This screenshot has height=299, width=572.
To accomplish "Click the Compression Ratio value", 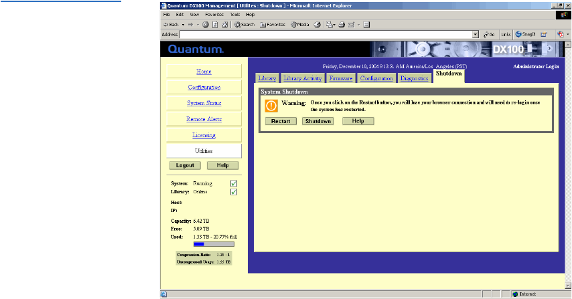I will click(x=223, y=255).
